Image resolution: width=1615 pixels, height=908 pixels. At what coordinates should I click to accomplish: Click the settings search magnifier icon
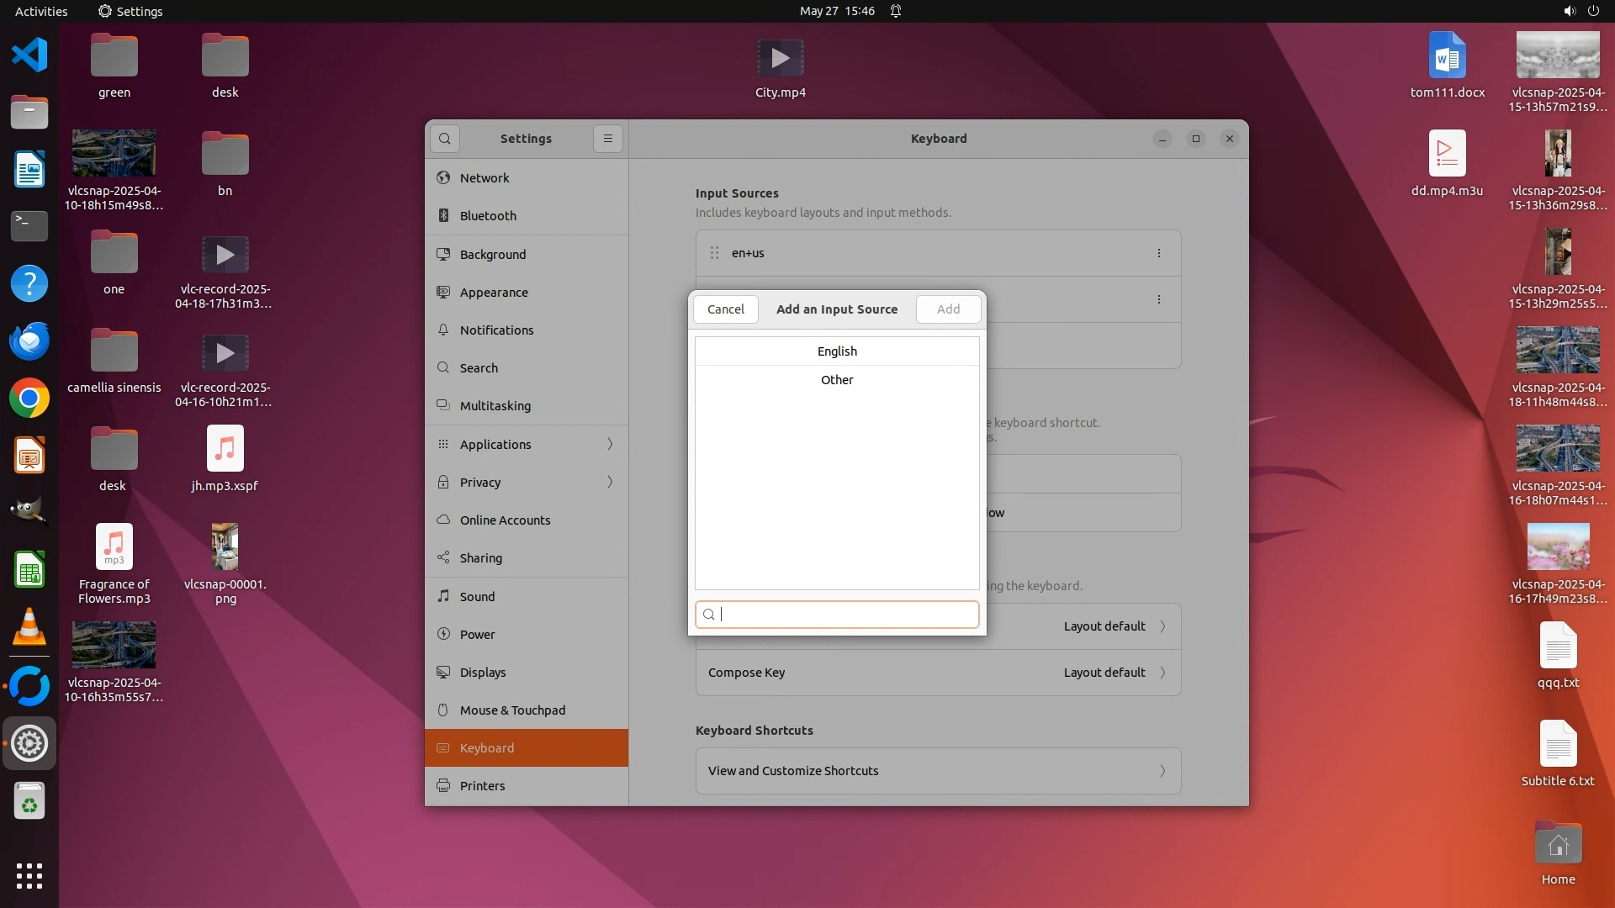pyautogui.click(x=444, y=139)
